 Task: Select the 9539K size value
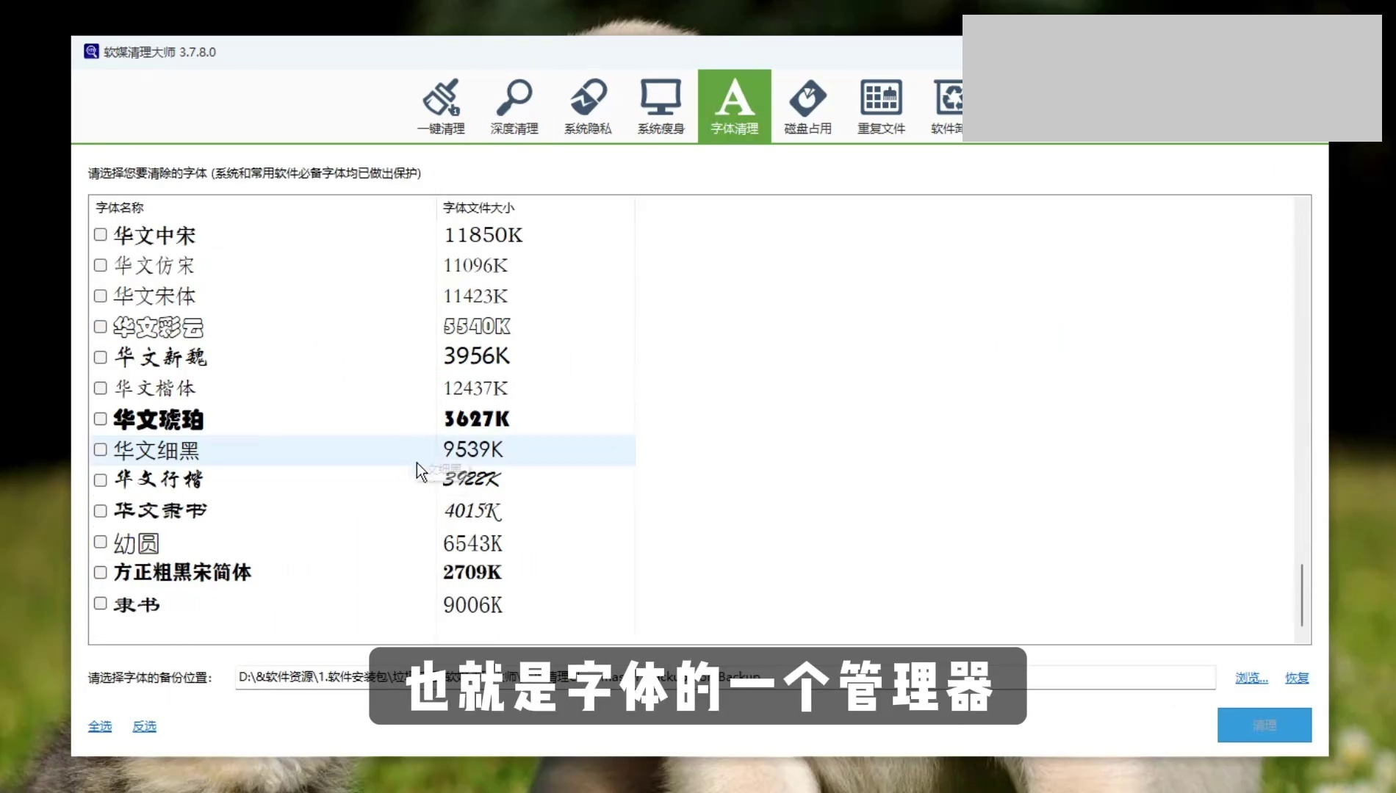coord(473,449)
